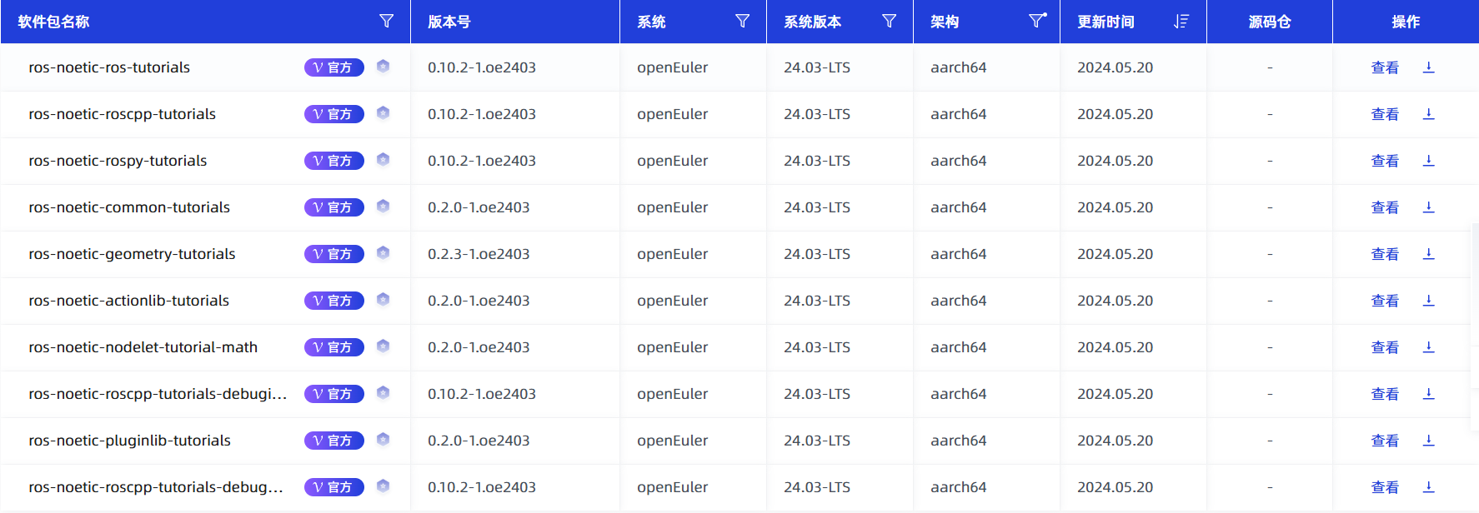View details of ros-noetic-common-tutorials
1479x513 pixels.
1385,207
